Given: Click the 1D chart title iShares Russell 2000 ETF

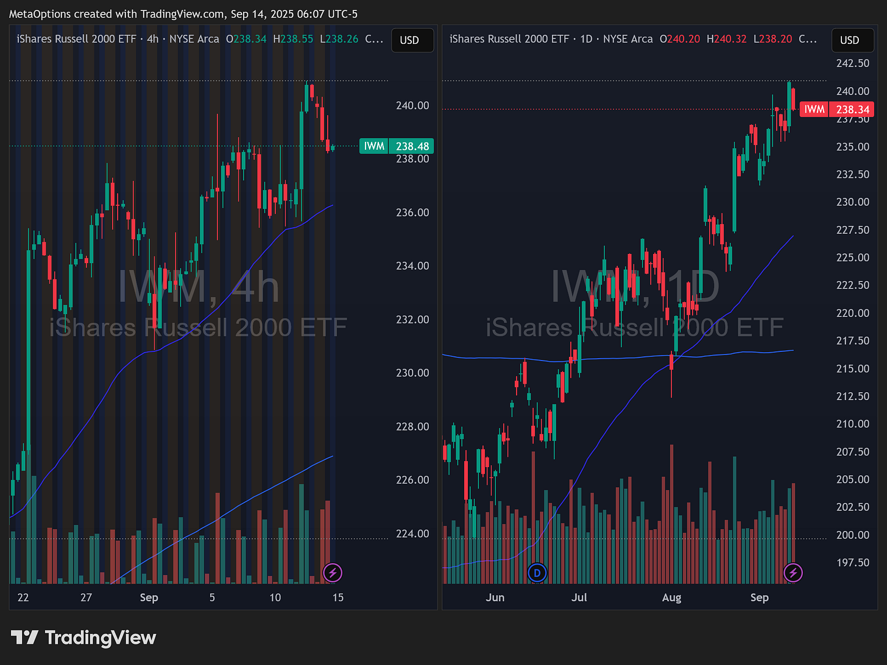Looking at the screenshot, I should coord(509,39).
